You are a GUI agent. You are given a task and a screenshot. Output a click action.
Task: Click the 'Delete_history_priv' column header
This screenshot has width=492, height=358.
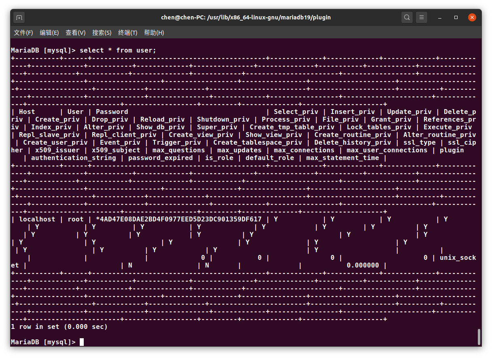353,143
